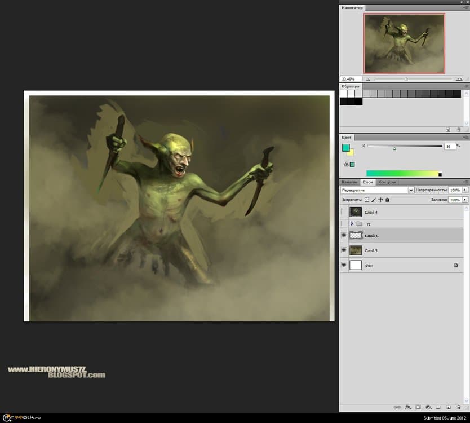470x423 pixels.
Task: Select the Слой 6 layer name
Action: coord(371,236)
